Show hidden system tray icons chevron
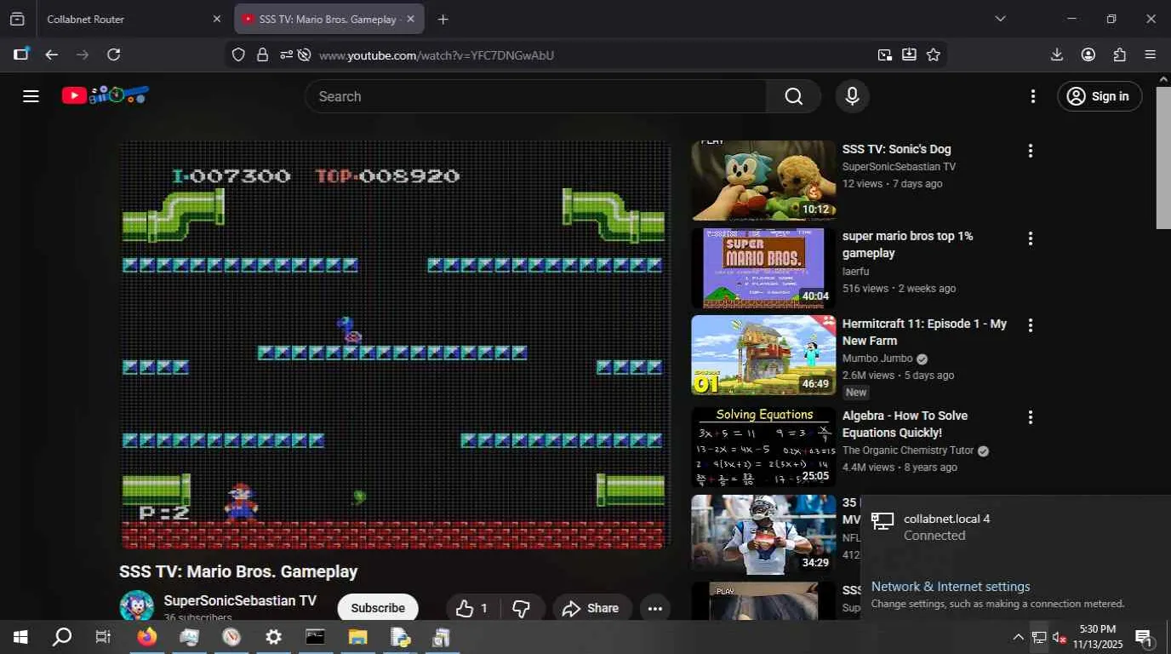The width and height of the screenshot is (1171, 654). 1018,637
